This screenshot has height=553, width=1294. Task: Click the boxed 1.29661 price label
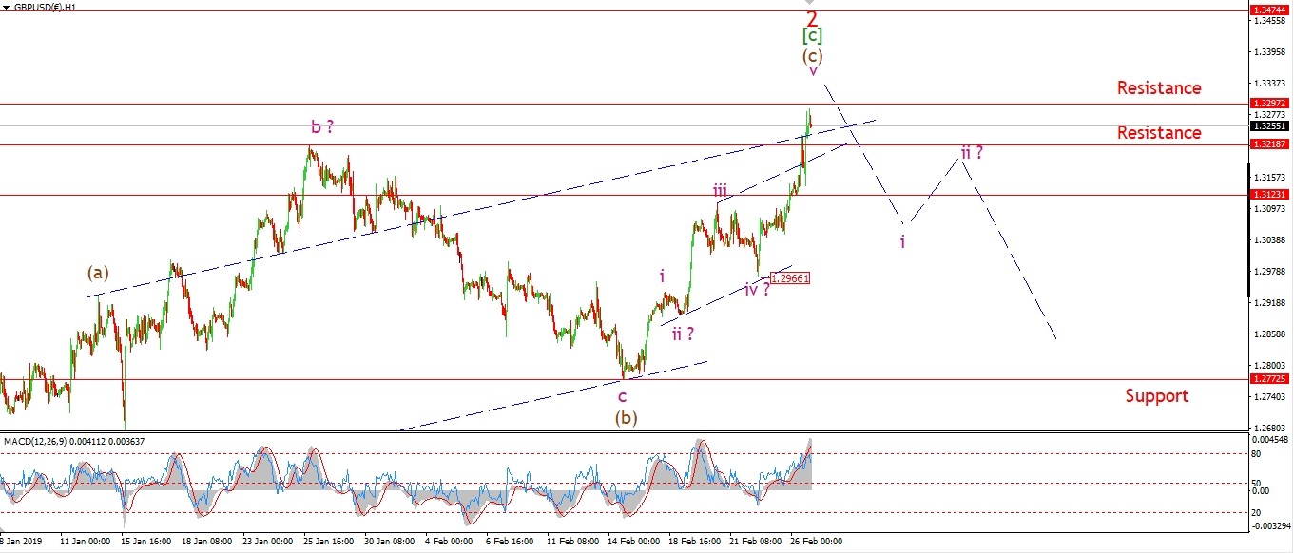click(x=789, y=278)
